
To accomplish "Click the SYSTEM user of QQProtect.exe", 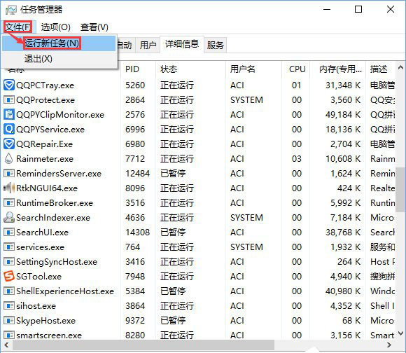I will (246, 100).
